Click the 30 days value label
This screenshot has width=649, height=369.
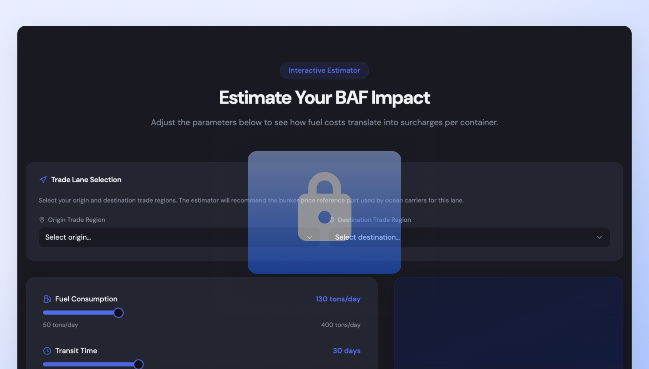point(346,350)
